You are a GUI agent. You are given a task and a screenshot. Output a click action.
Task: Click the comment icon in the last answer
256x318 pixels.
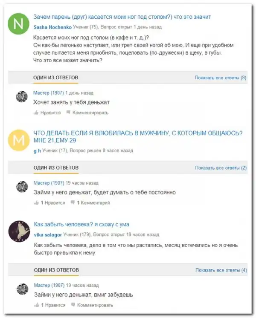(73, 305)
